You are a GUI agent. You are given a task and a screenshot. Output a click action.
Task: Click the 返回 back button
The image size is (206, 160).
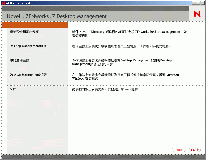point(179,150)
